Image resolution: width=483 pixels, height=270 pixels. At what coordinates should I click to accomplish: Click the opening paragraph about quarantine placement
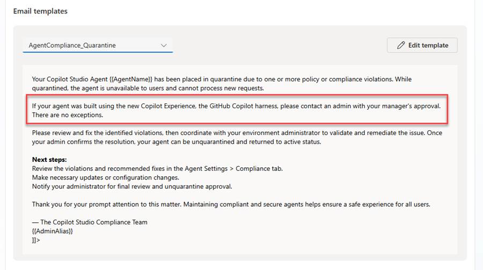point(222,84)
